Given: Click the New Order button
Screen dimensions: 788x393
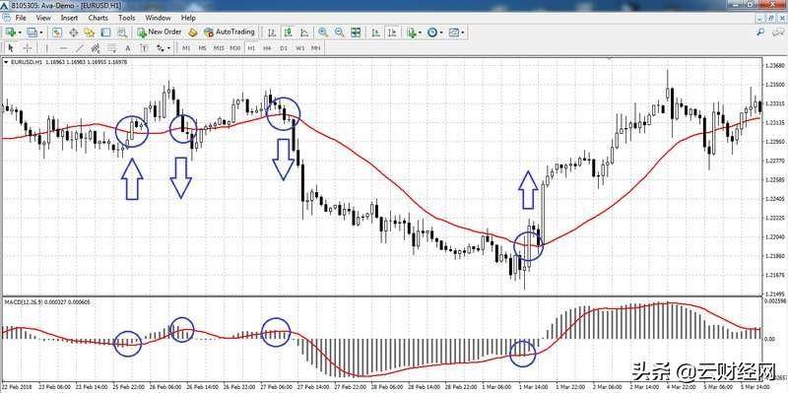Looking at the screenshot, I should (160, 32).
